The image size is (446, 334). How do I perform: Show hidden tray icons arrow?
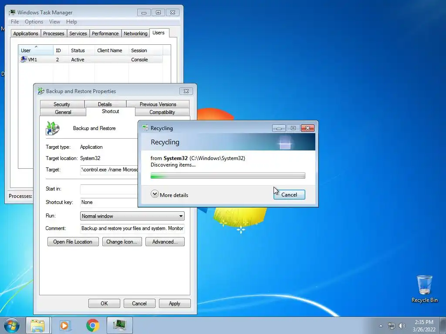[x=381, y=326]
